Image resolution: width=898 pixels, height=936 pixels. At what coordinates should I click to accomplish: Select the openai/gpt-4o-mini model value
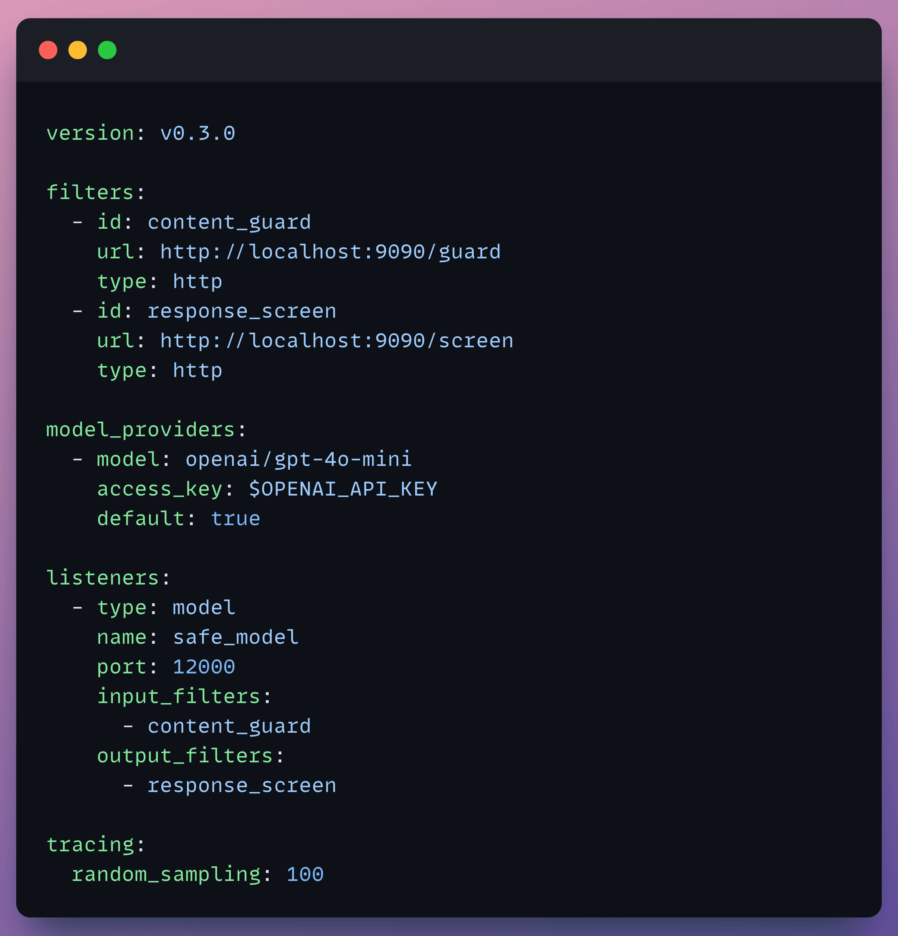click(x=298, y=460)
